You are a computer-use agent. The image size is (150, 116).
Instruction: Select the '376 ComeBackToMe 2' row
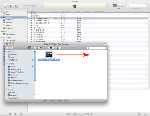[x=88, y=23]
